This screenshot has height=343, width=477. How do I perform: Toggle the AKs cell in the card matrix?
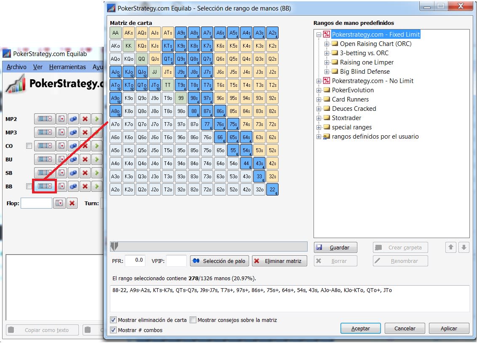click(129, 32)
